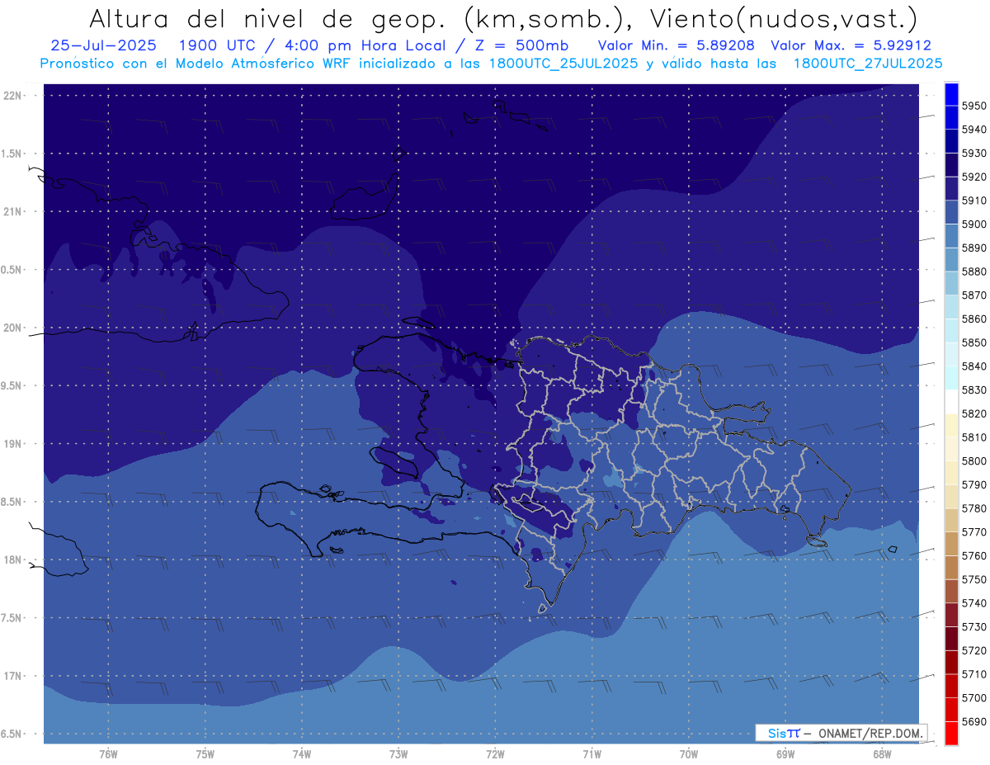Click the colorbar value "5720"

coord(973,650)
